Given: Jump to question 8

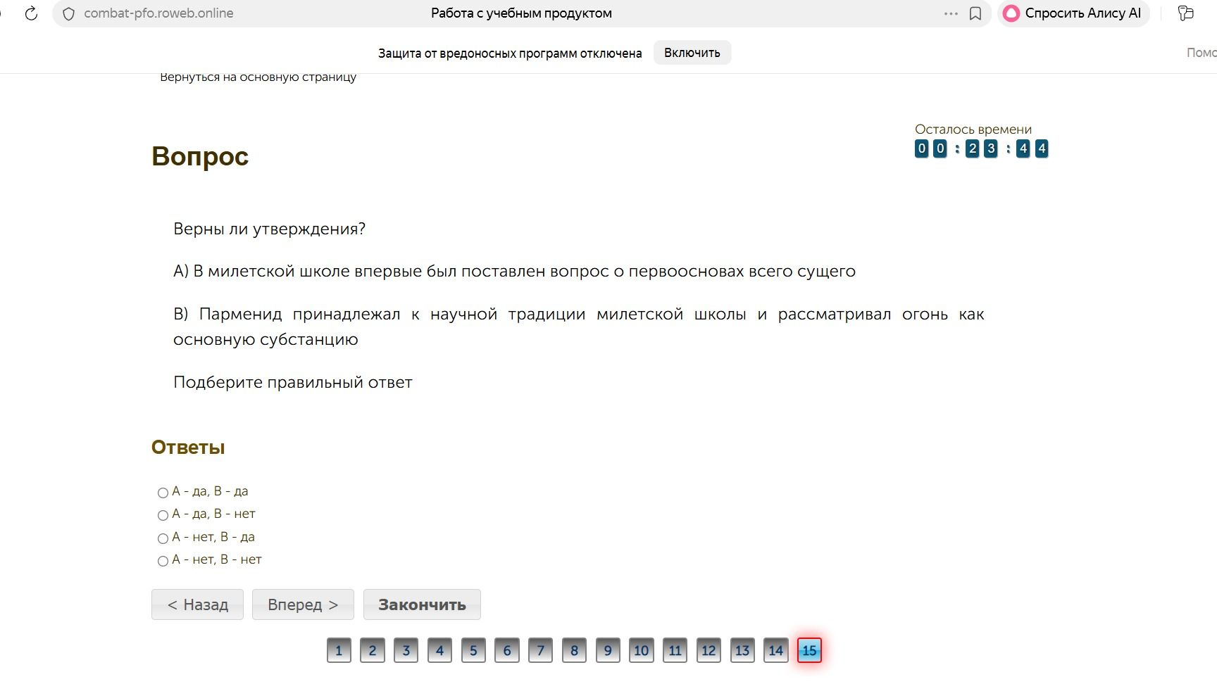Looking at the screenshot, I should pos(574,650).
